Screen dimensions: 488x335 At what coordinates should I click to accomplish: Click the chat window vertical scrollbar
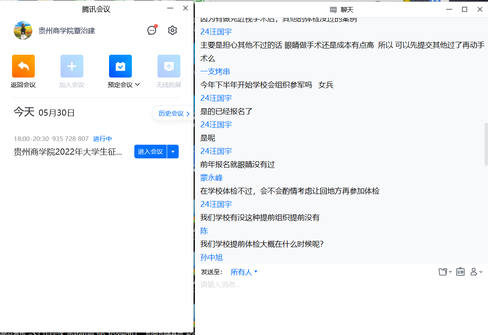[486, 144]
